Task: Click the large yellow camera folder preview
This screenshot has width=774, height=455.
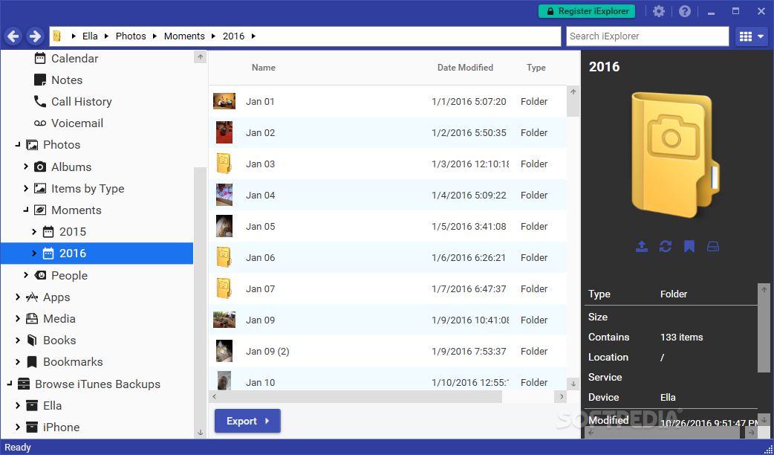Action: point(675,155)
